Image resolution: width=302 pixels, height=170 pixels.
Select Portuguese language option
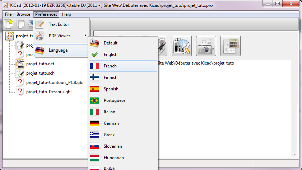[x=123, y=100]
